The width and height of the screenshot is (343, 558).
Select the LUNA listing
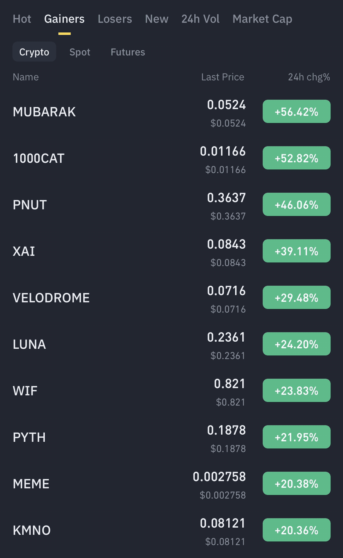pyautogui.click(x=171, y=344)
